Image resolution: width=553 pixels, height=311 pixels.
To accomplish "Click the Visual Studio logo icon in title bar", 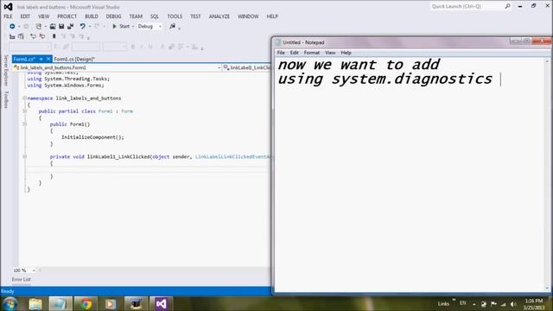I will pos(8,7).
